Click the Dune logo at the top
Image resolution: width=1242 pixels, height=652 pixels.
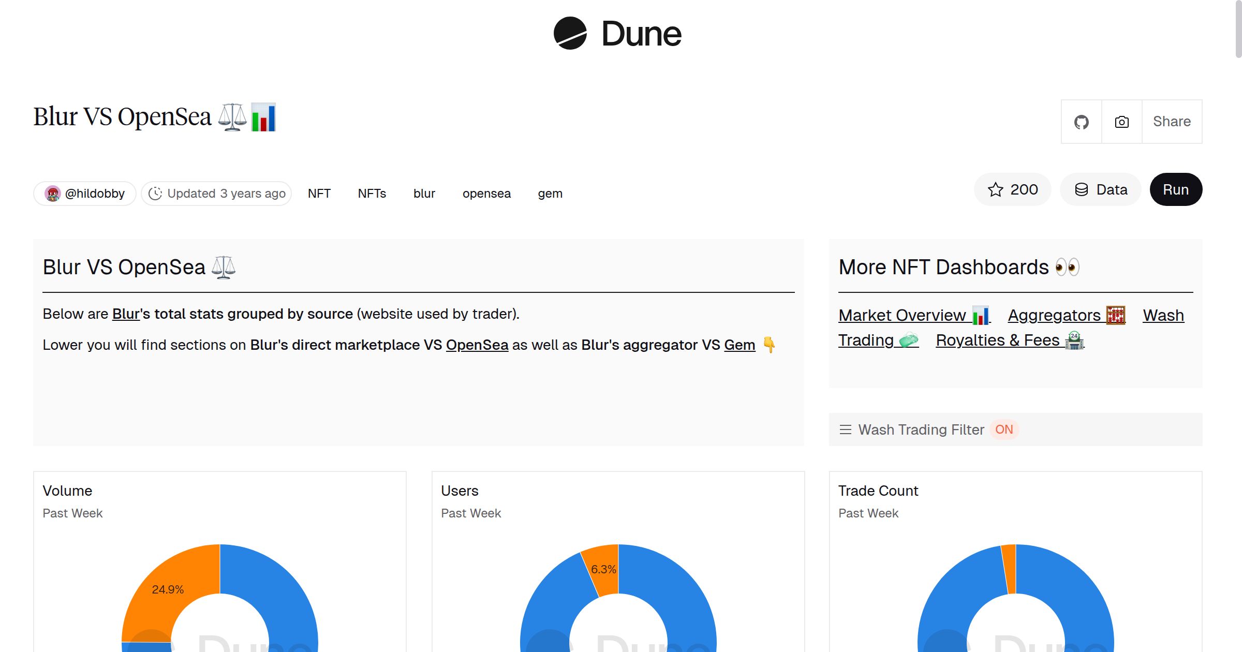pyautogui.click(x=616, y=34)
